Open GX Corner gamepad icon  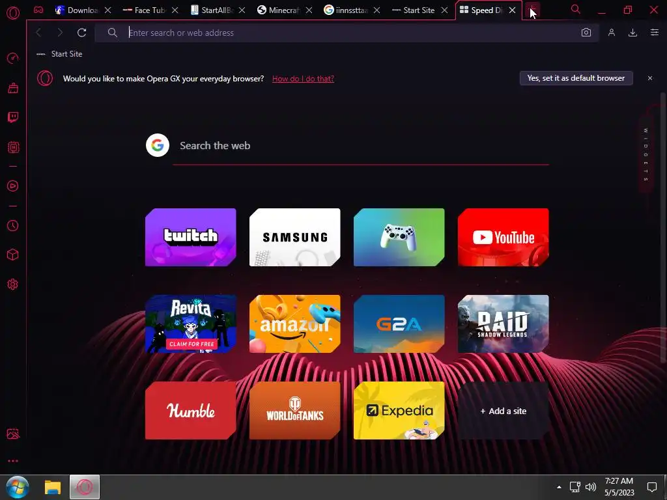pos(38,10)
